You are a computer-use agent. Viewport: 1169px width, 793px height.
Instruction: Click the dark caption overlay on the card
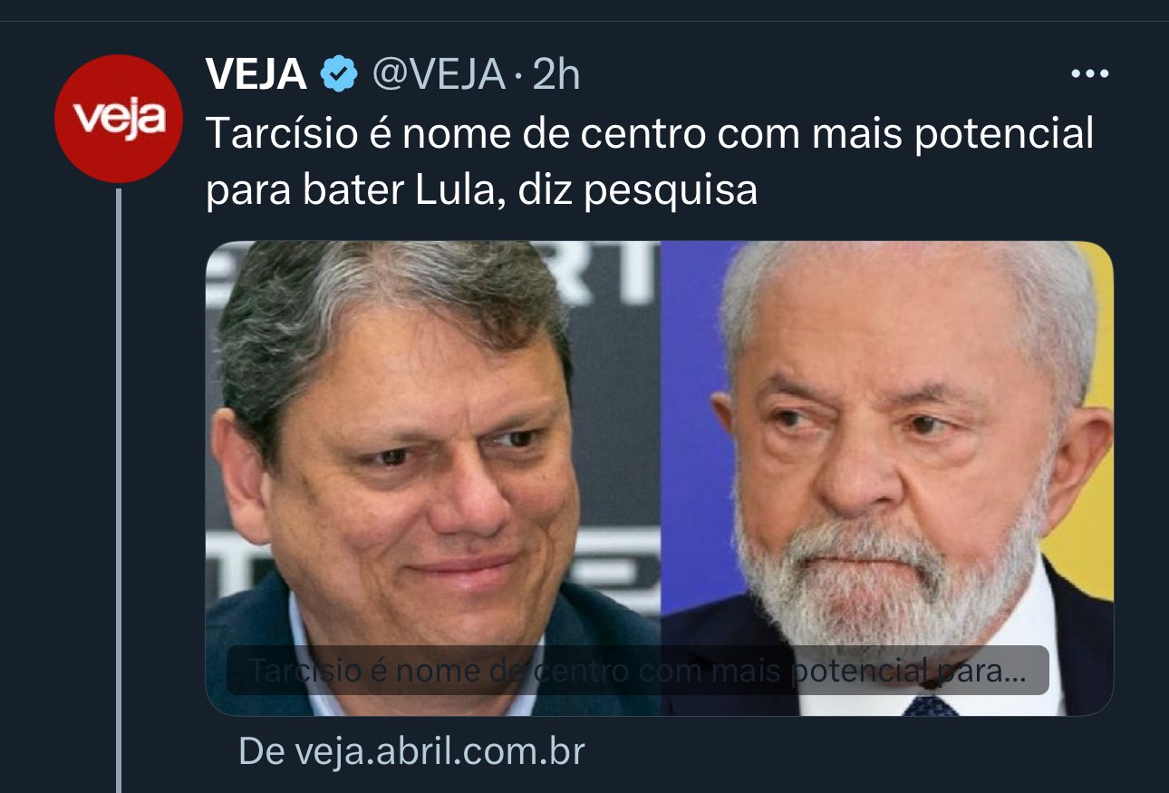tap(637, 671)
